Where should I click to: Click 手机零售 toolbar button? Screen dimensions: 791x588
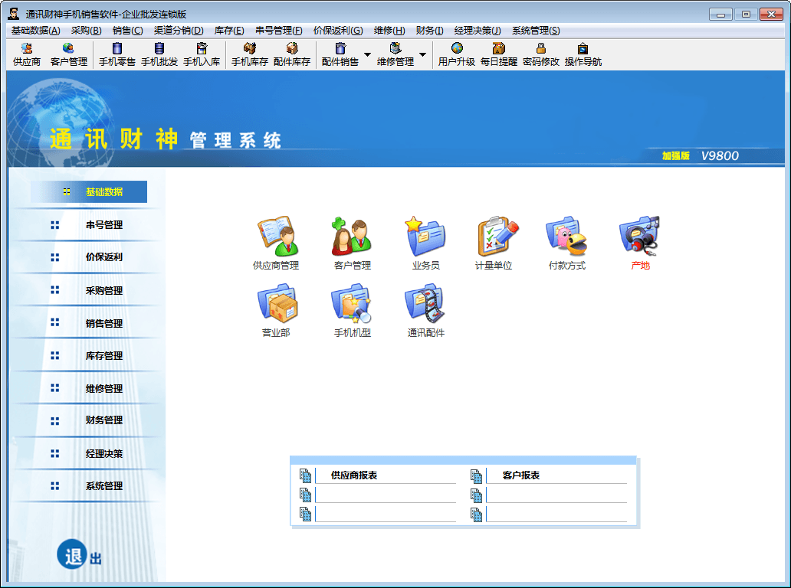[117, 54]
